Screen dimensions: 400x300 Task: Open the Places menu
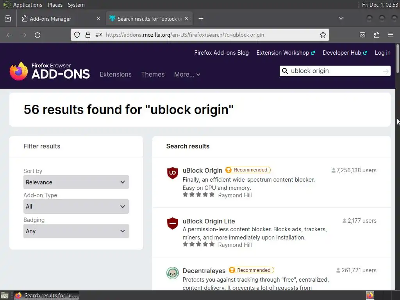coord(55,5)
